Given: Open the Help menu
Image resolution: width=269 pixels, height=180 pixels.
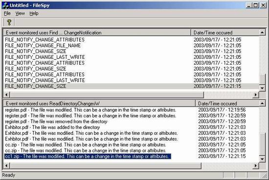Looking at the screenshot, I should pos(34,13).
